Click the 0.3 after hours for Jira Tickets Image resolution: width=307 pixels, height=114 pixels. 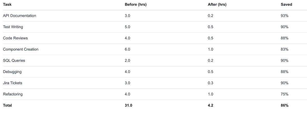pyautogui.click(x=211, y=83)
